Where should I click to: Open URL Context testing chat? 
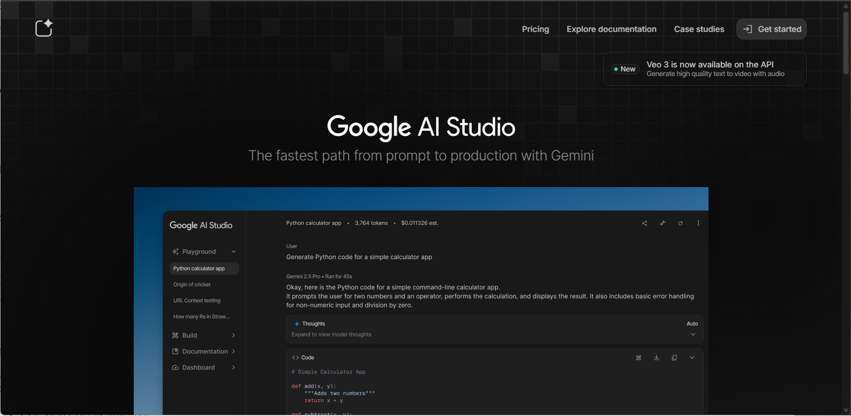(x=197, y=300)
